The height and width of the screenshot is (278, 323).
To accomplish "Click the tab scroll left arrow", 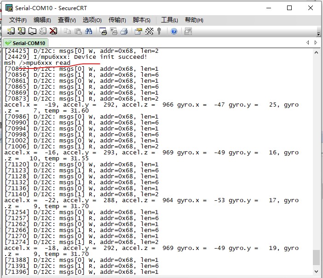I will 307,43.
